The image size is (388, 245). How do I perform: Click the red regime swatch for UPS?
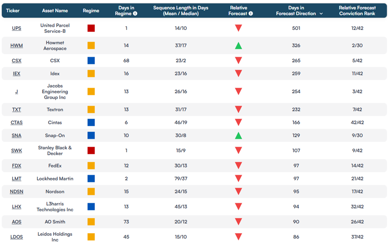pos(91,28)
